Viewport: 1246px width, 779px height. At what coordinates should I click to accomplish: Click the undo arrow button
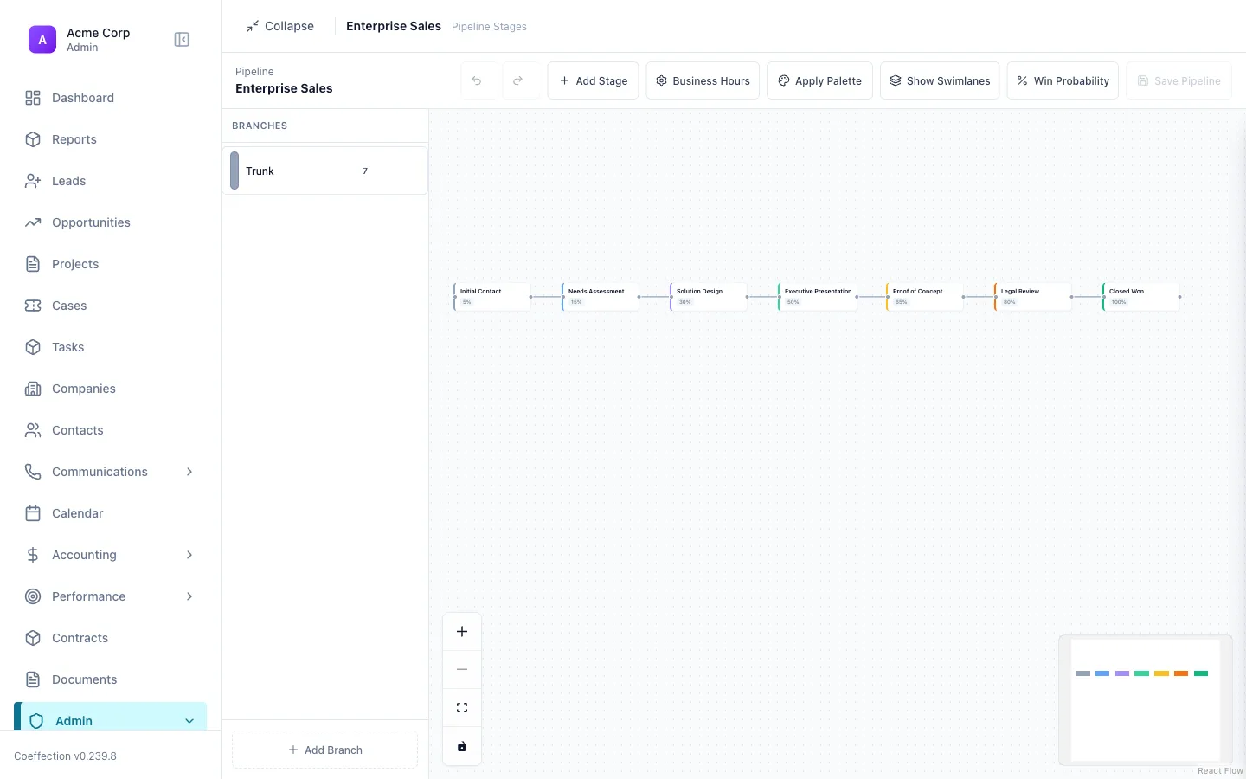[477, 80]
